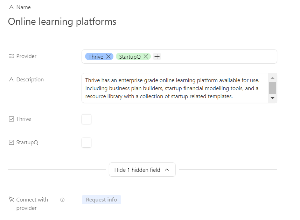
Task: Click the Thrive checkbox field icon
Action: [x=11, y=119]
